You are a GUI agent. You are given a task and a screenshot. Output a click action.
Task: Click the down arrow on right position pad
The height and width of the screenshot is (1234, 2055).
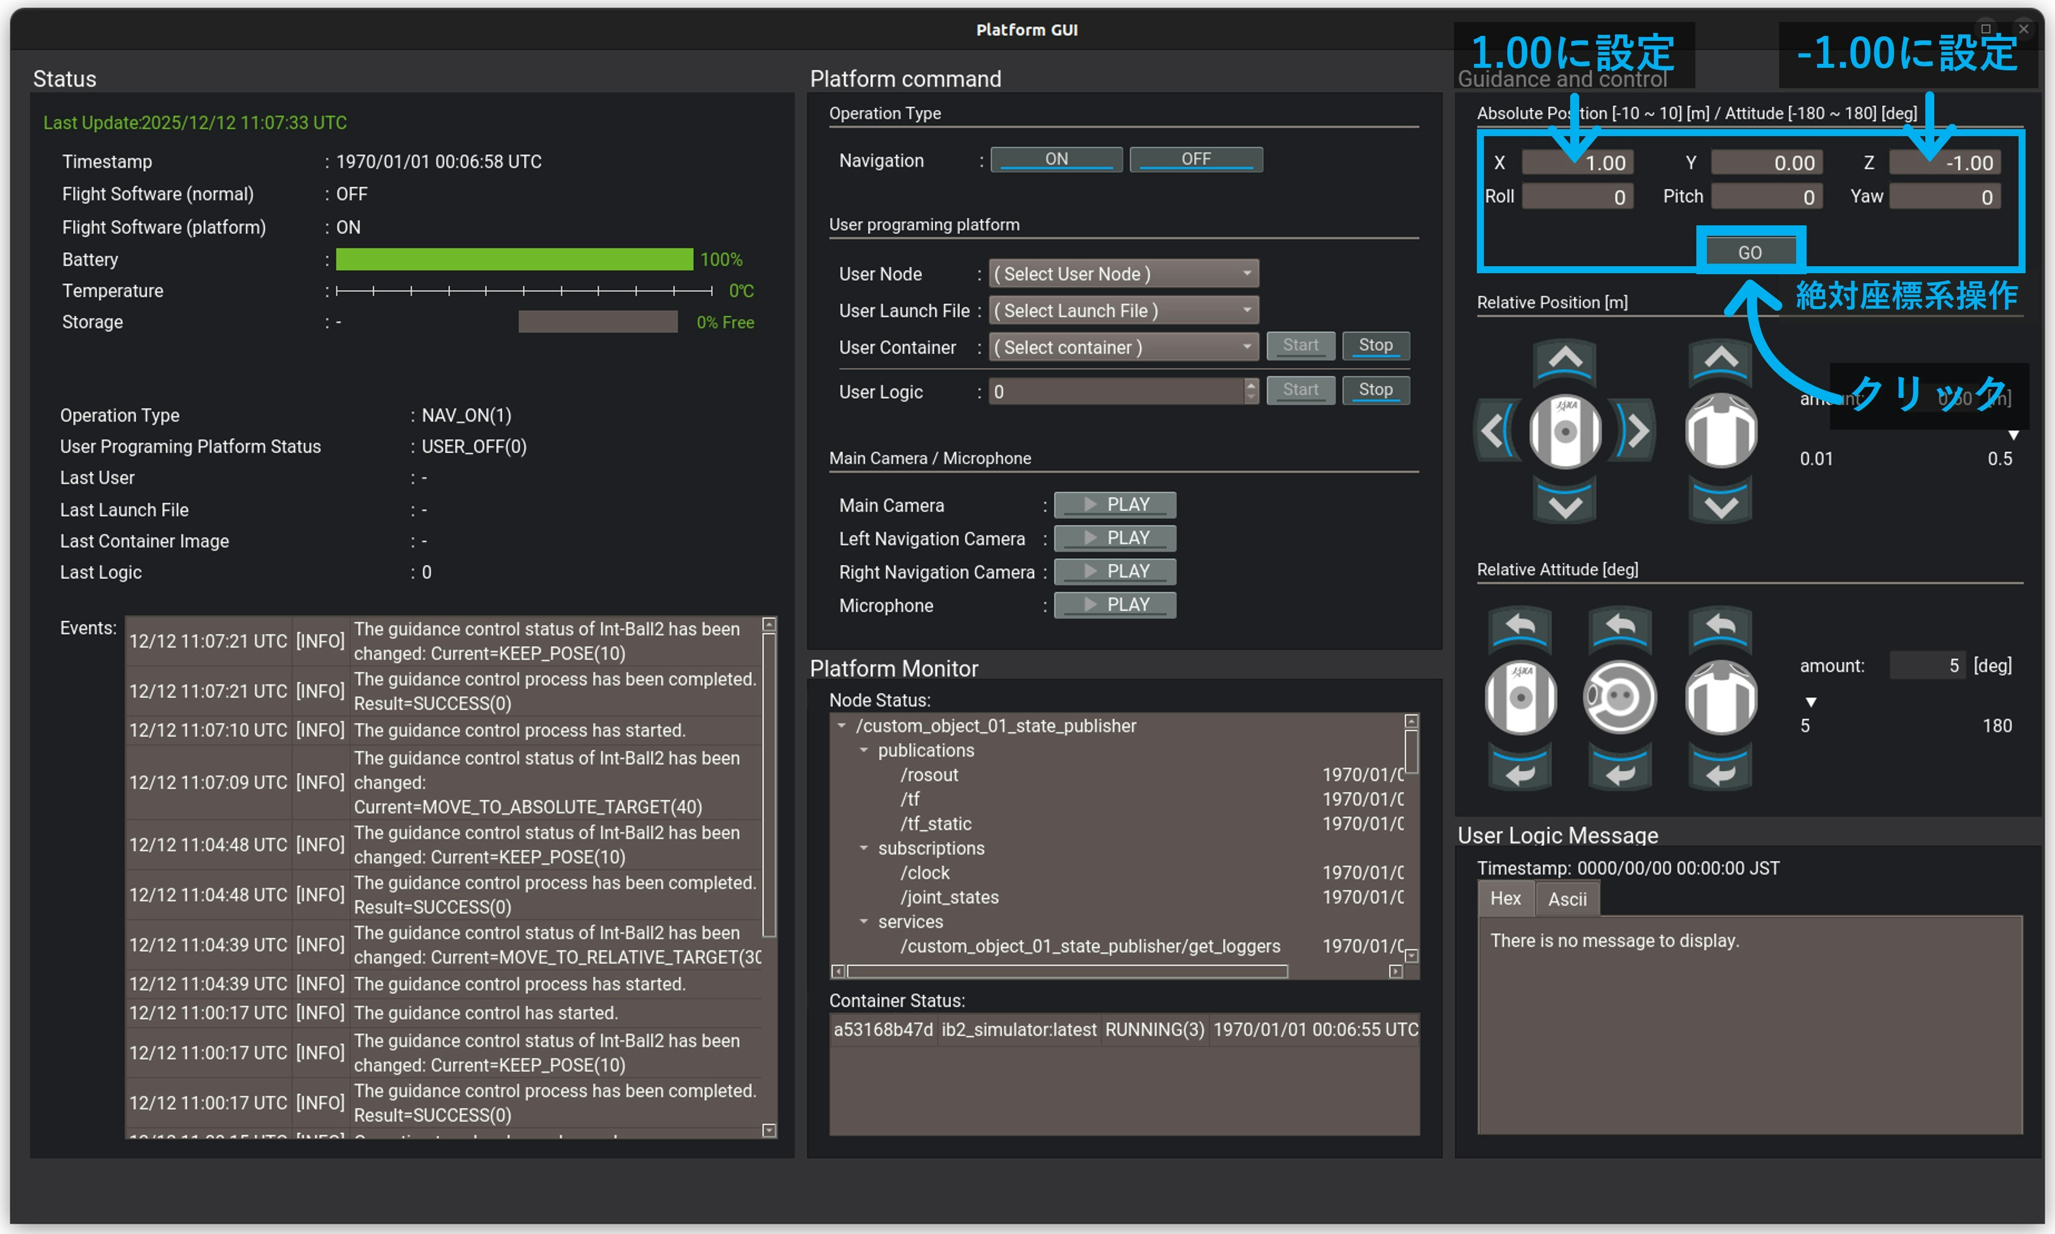pyautogui.click(x=1721, y=506)
